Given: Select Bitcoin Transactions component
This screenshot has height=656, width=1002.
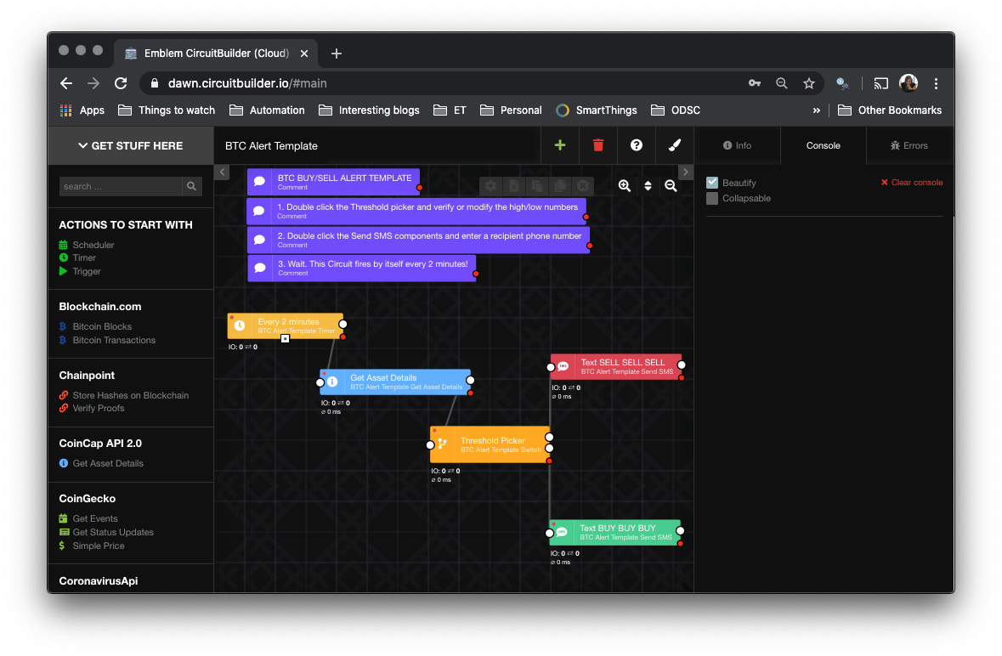Looking at the screenshot, I should point(107,341).
